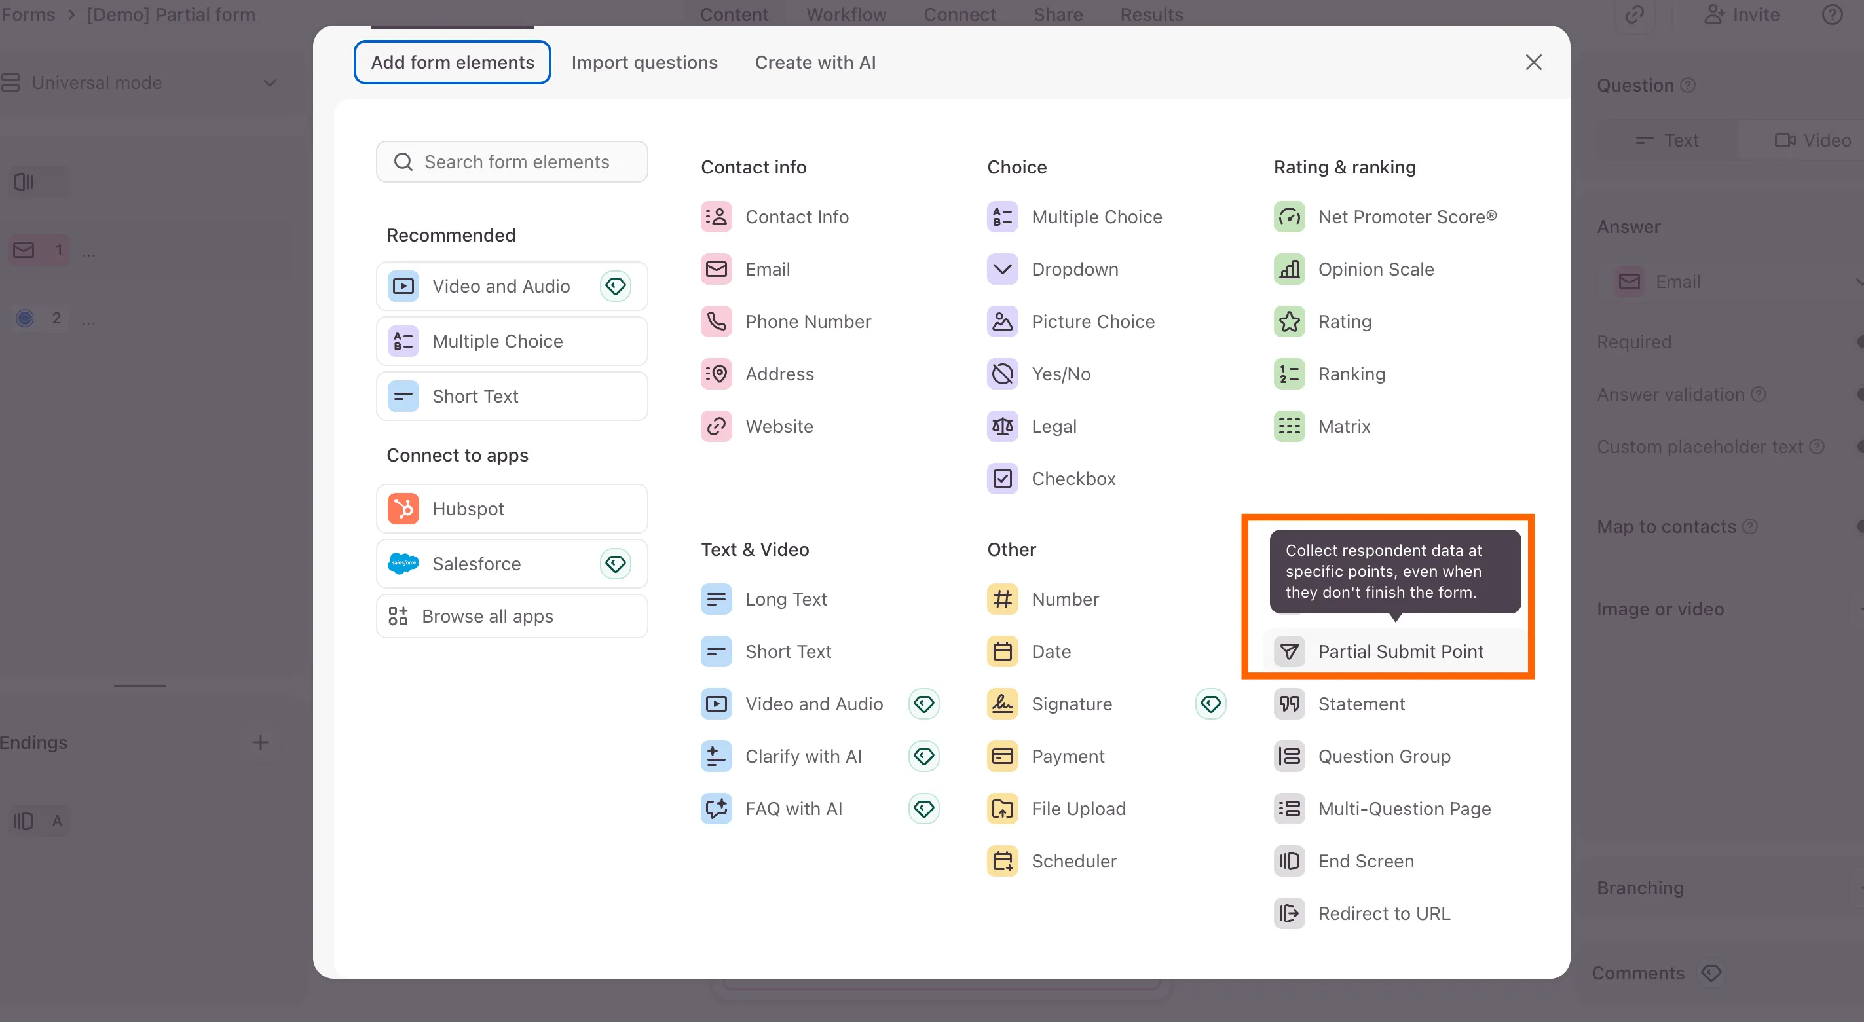Click the Search form elements field
The width and height of the screenshot is (1864, 1022).
(x=512, y=162)
